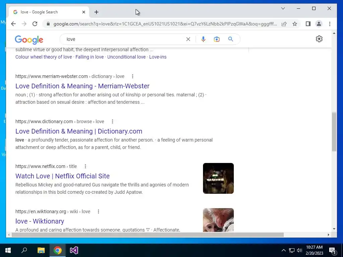Click the Google search input field
343x257 pixels.
point(125,39)
